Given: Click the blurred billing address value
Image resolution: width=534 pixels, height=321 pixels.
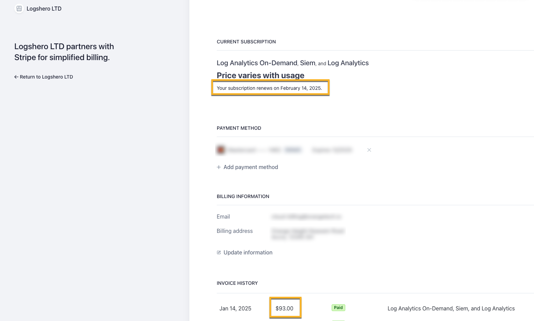Looking at the screenshot, I should click(308, 234).
